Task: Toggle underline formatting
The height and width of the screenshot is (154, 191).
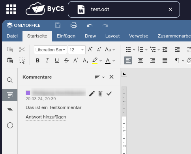Action: tap(57, 61)
